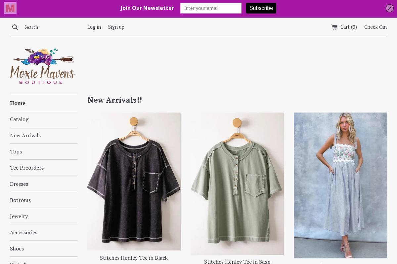Click the Log in link

coord(94,27)
